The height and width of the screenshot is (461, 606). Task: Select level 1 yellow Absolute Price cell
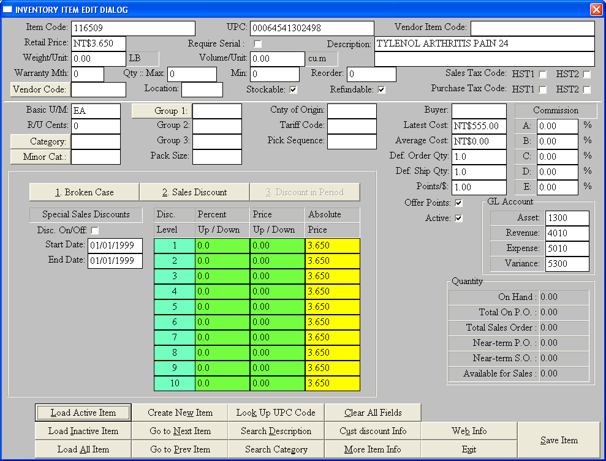(x=332, y=245)
